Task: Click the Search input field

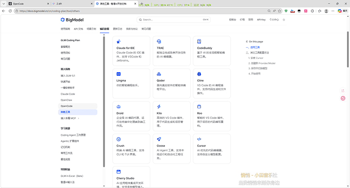Action: tap(173, 20)
